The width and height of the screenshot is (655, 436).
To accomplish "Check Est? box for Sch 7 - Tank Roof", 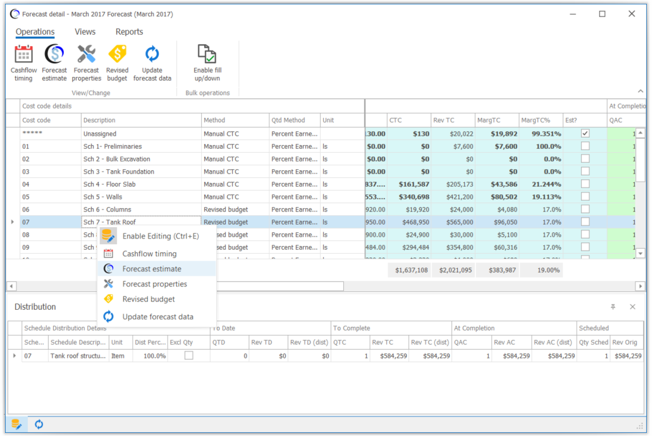I will click(585, 221).
